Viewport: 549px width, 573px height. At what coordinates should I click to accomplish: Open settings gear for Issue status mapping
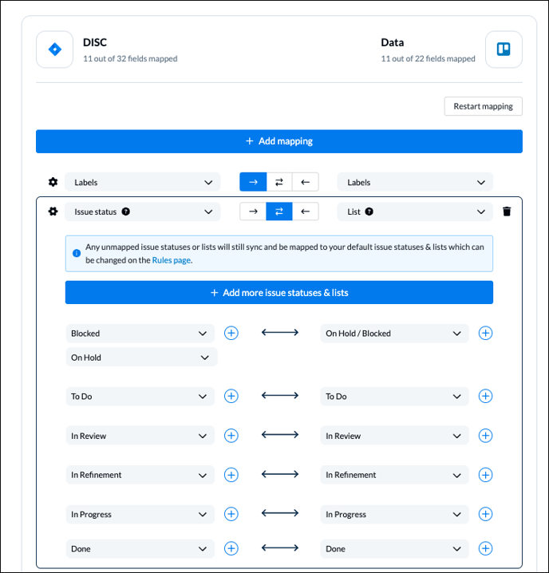tap(53, 211)
